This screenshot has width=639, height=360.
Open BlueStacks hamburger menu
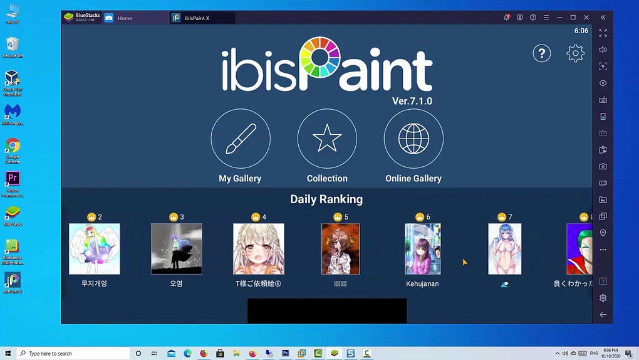[x=546, y=18]
